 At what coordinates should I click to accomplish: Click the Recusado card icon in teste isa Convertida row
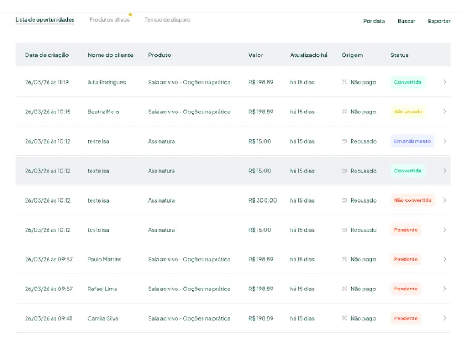(x=344, y=171)
